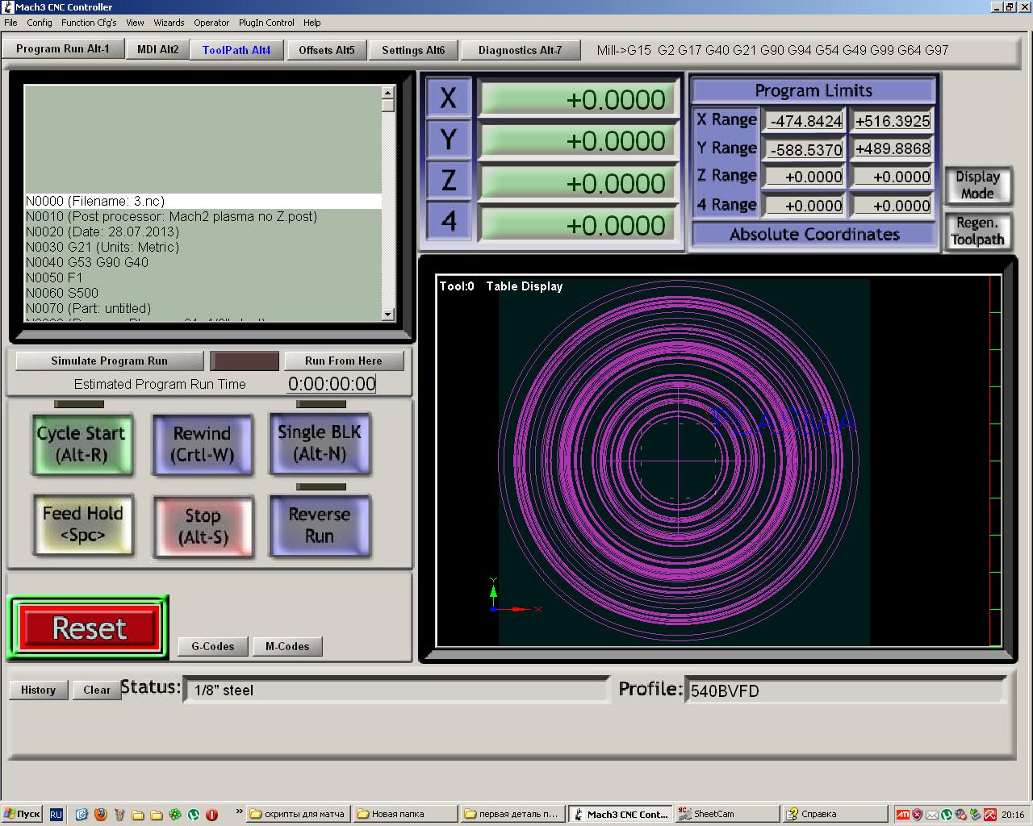The height and width of the screenshot is (826, 1033).
Task: Click Regen. Toolpath button
Action: pyautogui.click(x=977, y=232)
